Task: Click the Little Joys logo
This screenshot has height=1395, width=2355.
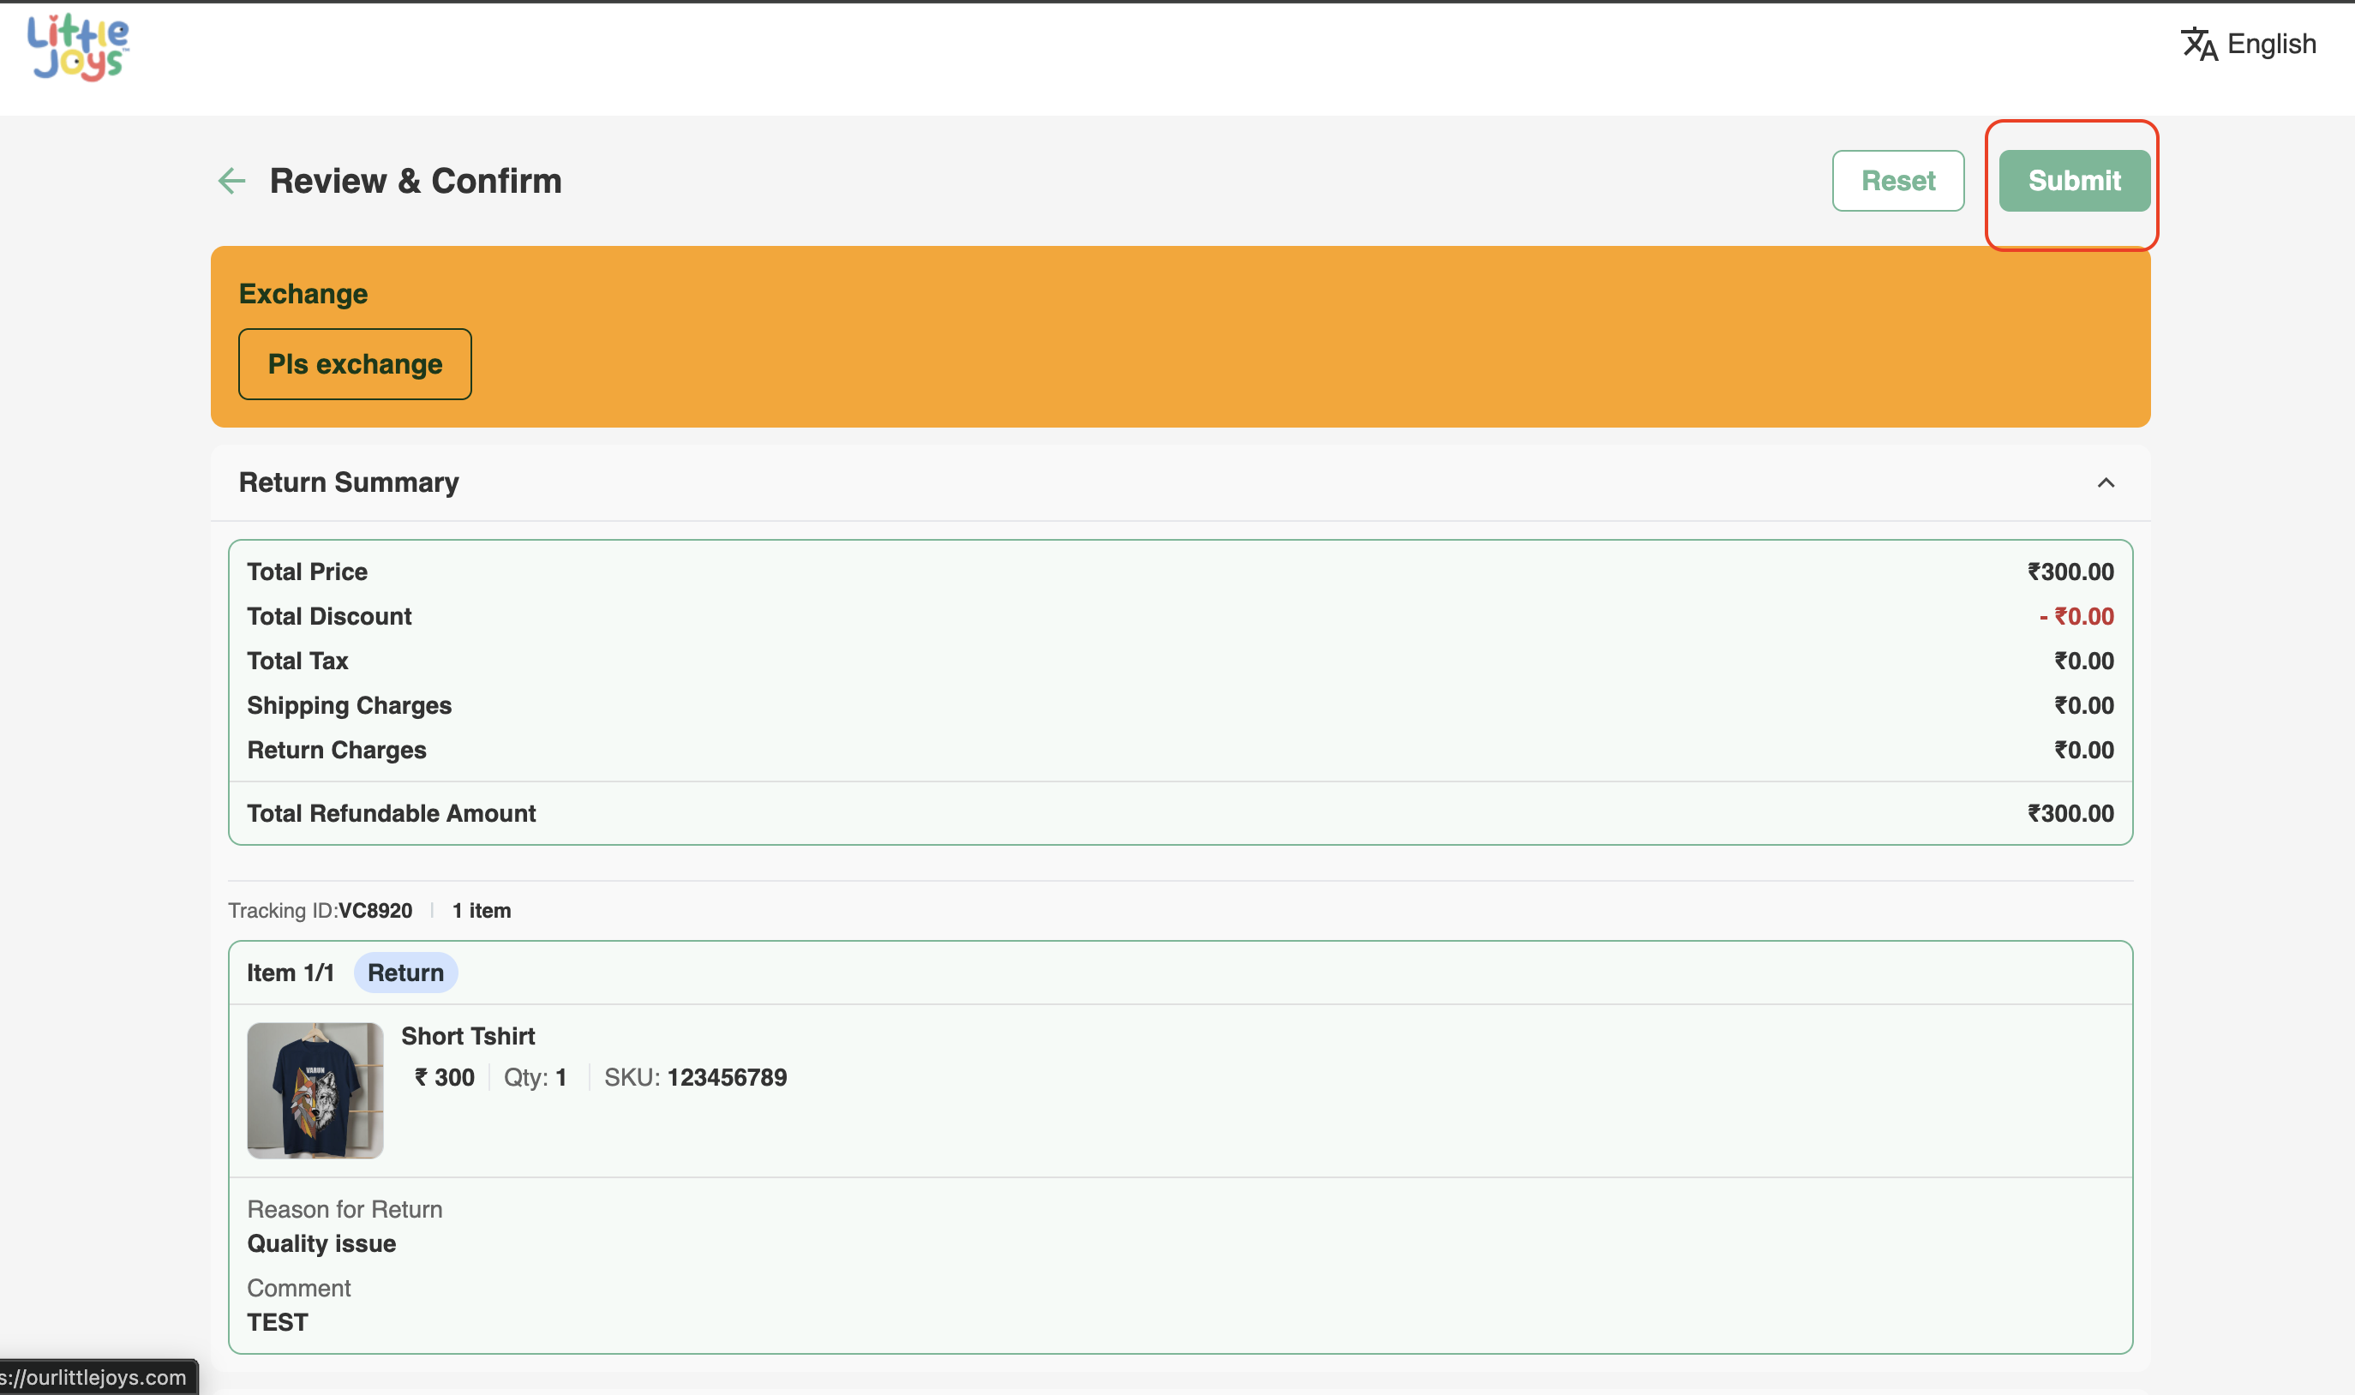Action: click(78, 47)
